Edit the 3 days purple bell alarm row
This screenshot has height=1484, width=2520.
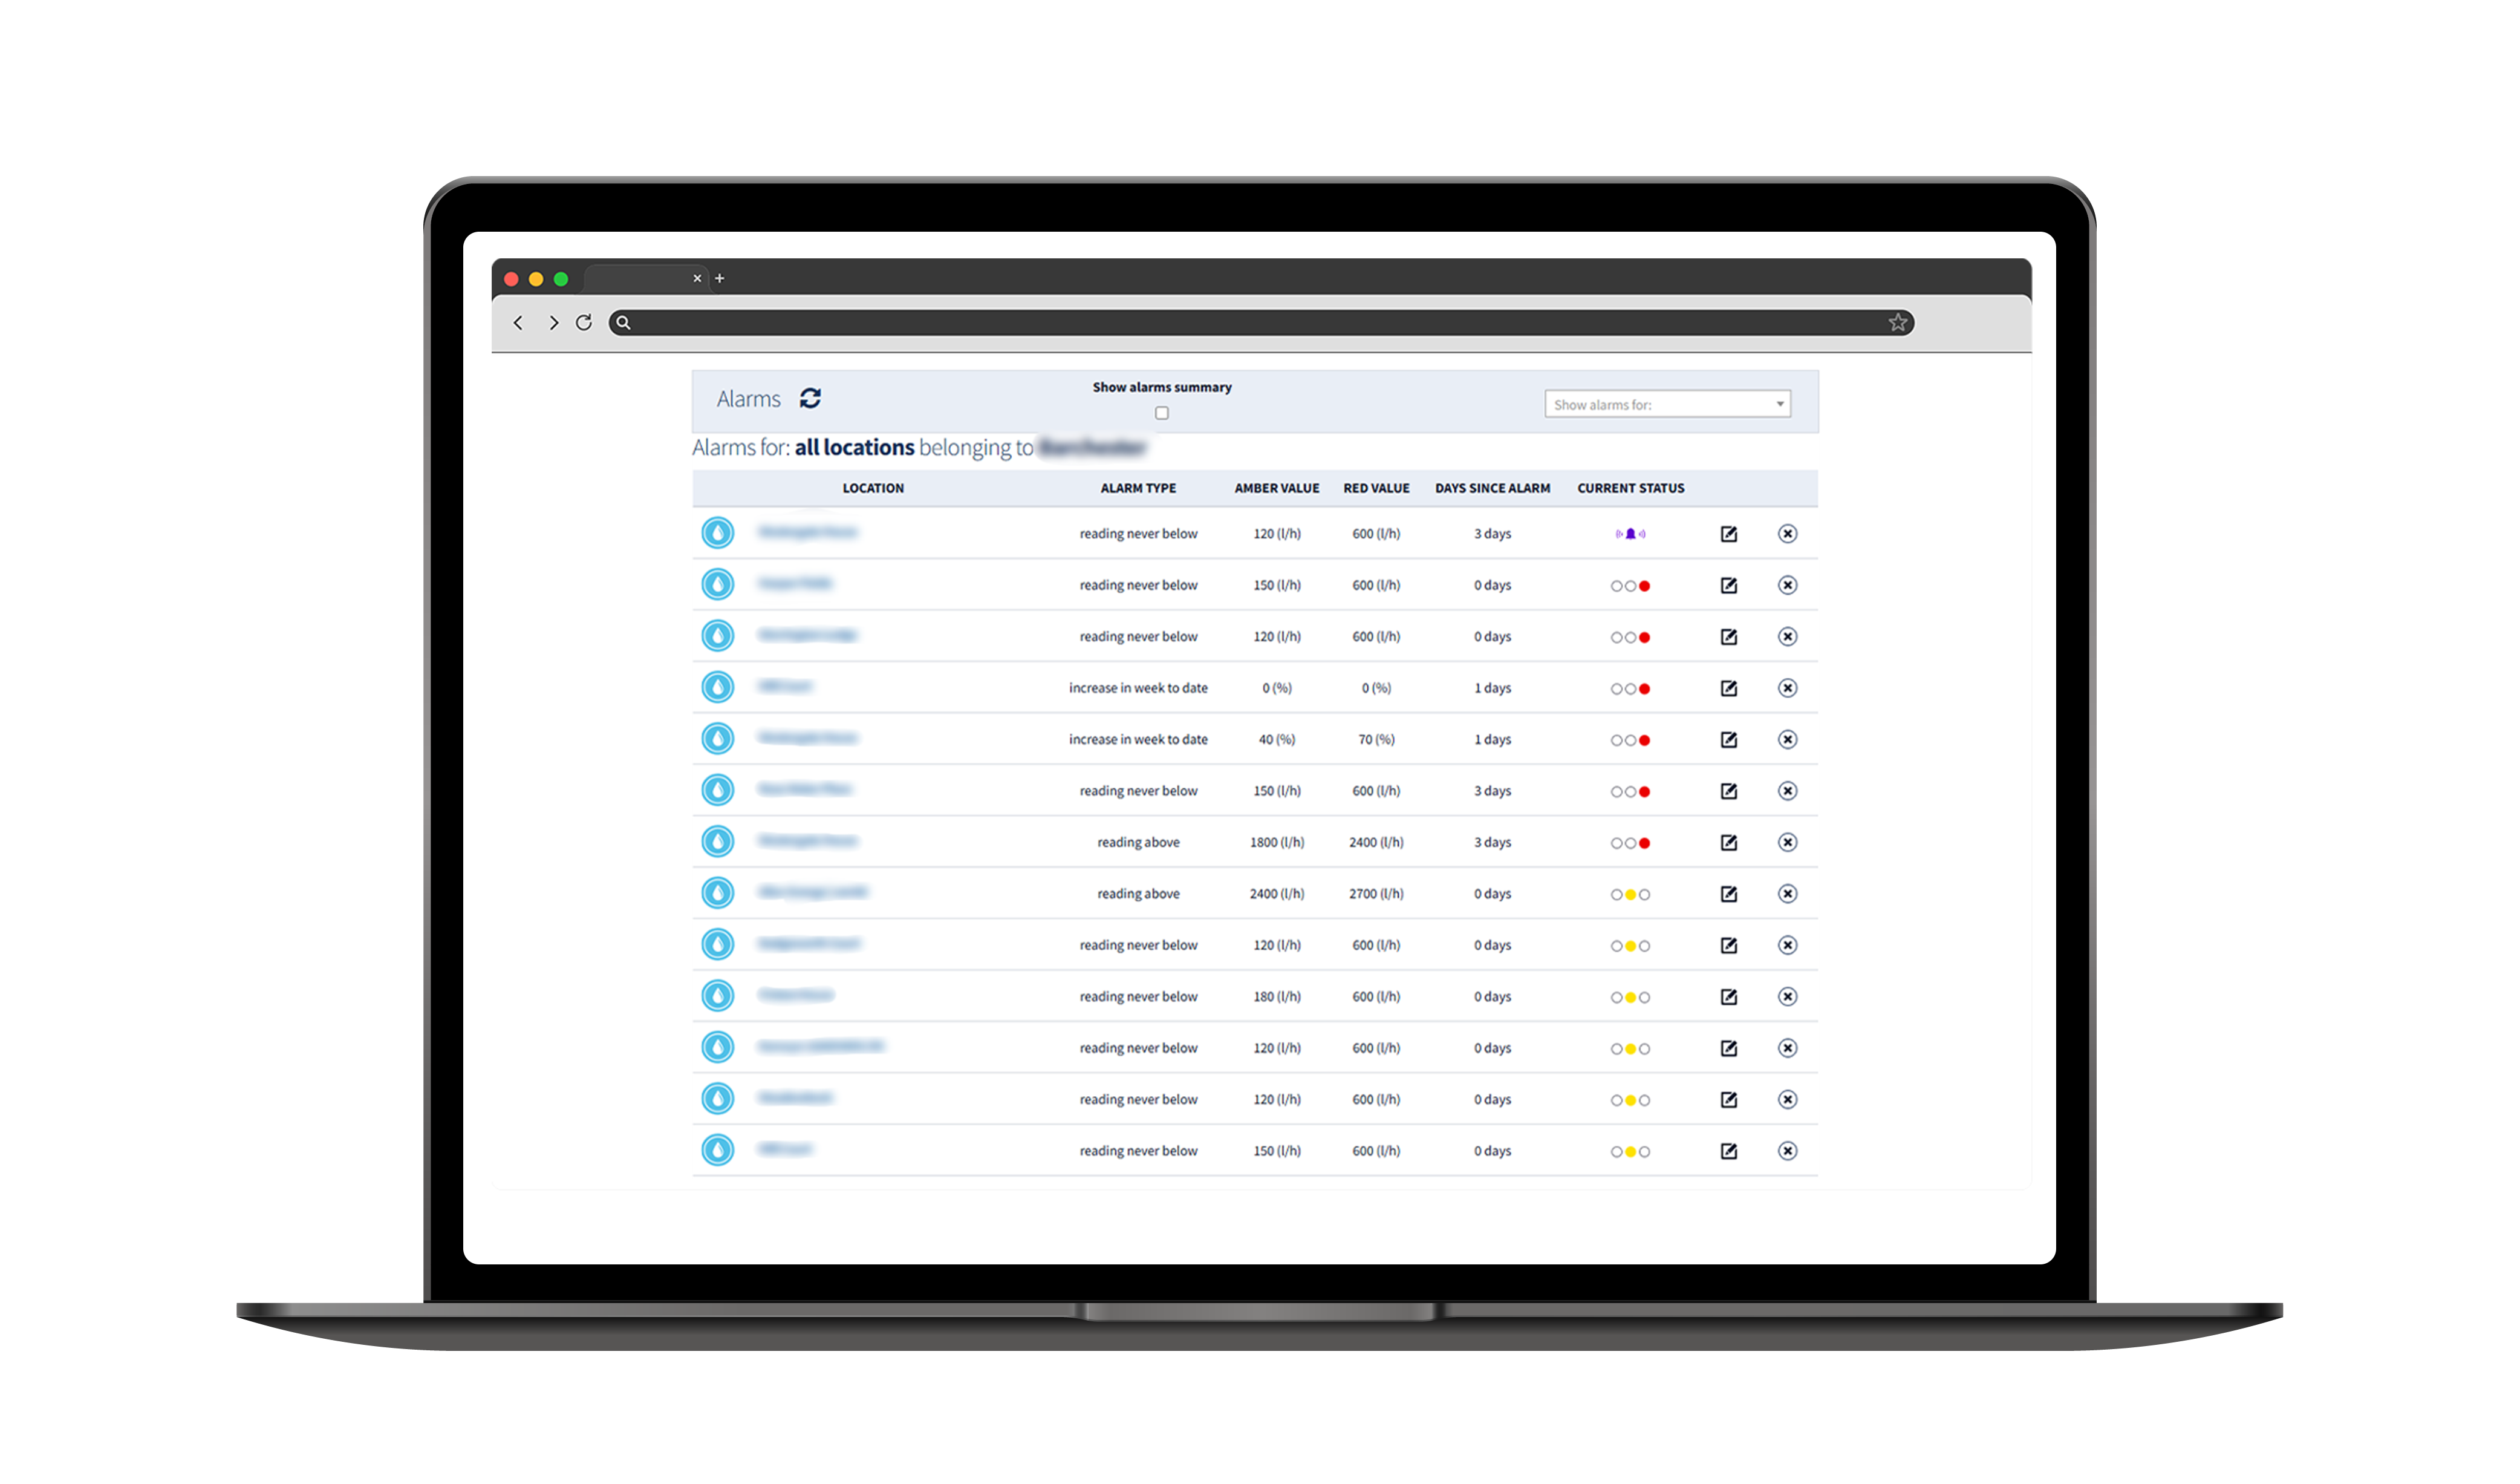1728,534
